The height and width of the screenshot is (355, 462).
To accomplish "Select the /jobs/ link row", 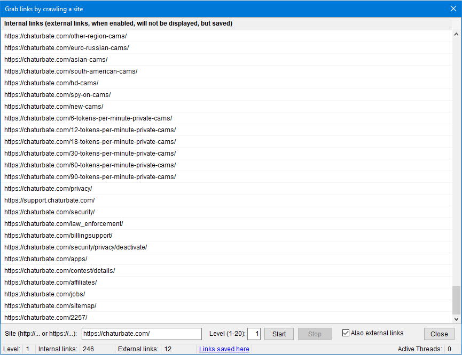I will click(226, 294).
